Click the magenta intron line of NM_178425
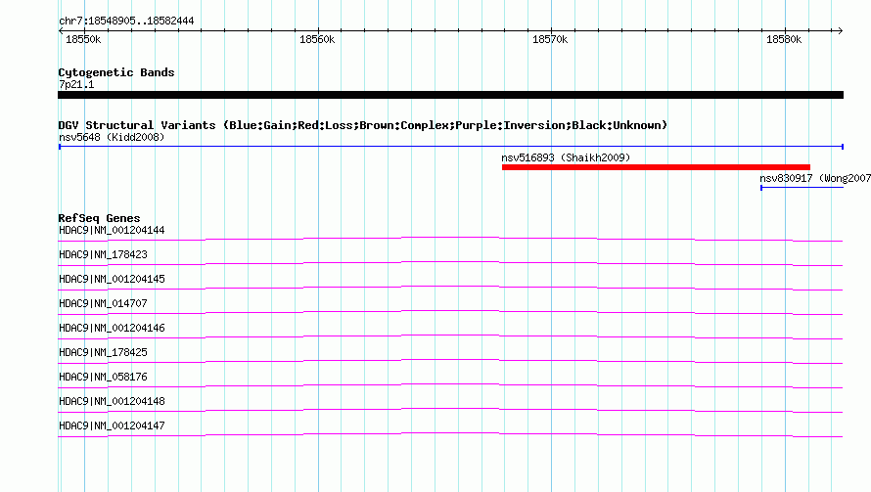 point(450,360)
